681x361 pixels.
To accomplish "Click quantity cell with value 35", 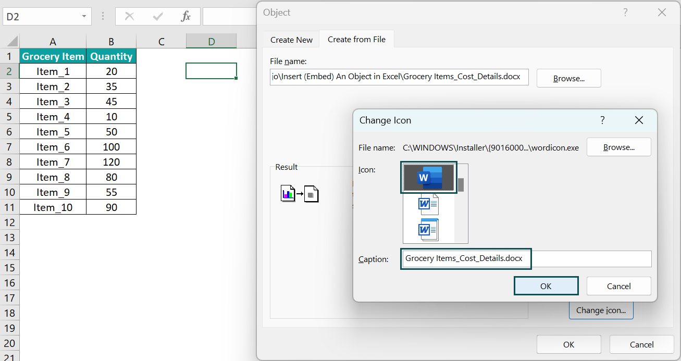I will click(111, 86).
